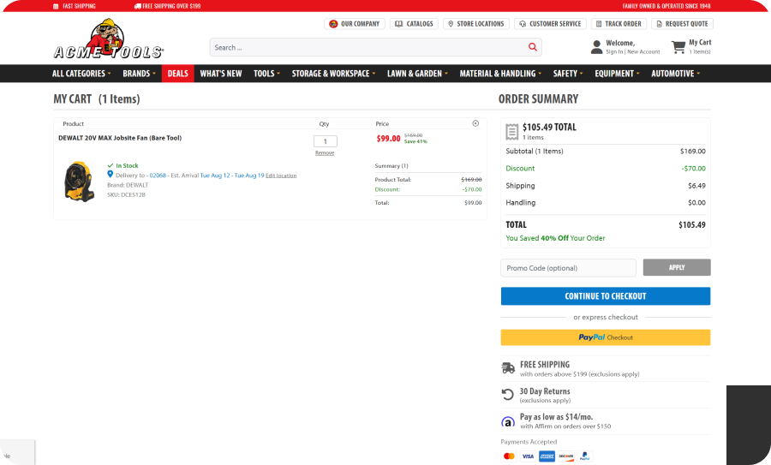Expand the Storage & Workspace menu

pos(333,74)
